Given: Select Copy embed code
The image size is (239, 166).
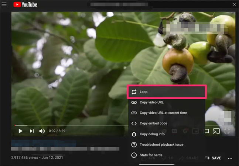Looking at the screenshot, I should click(x=167, y=123).
